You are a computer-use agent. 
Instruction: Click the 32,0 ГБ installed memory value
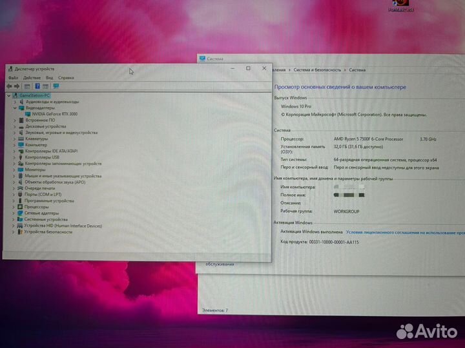358,147
